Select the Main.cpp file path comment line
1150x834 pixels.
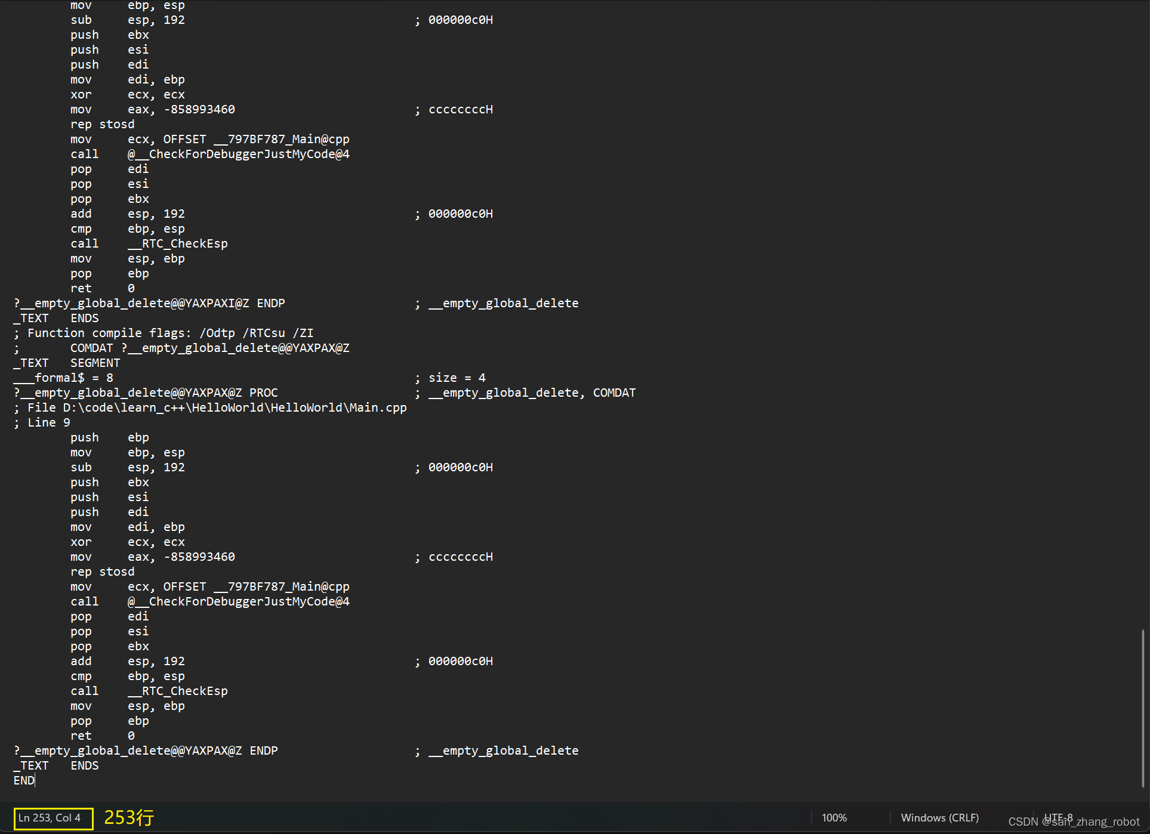point(210,407)
